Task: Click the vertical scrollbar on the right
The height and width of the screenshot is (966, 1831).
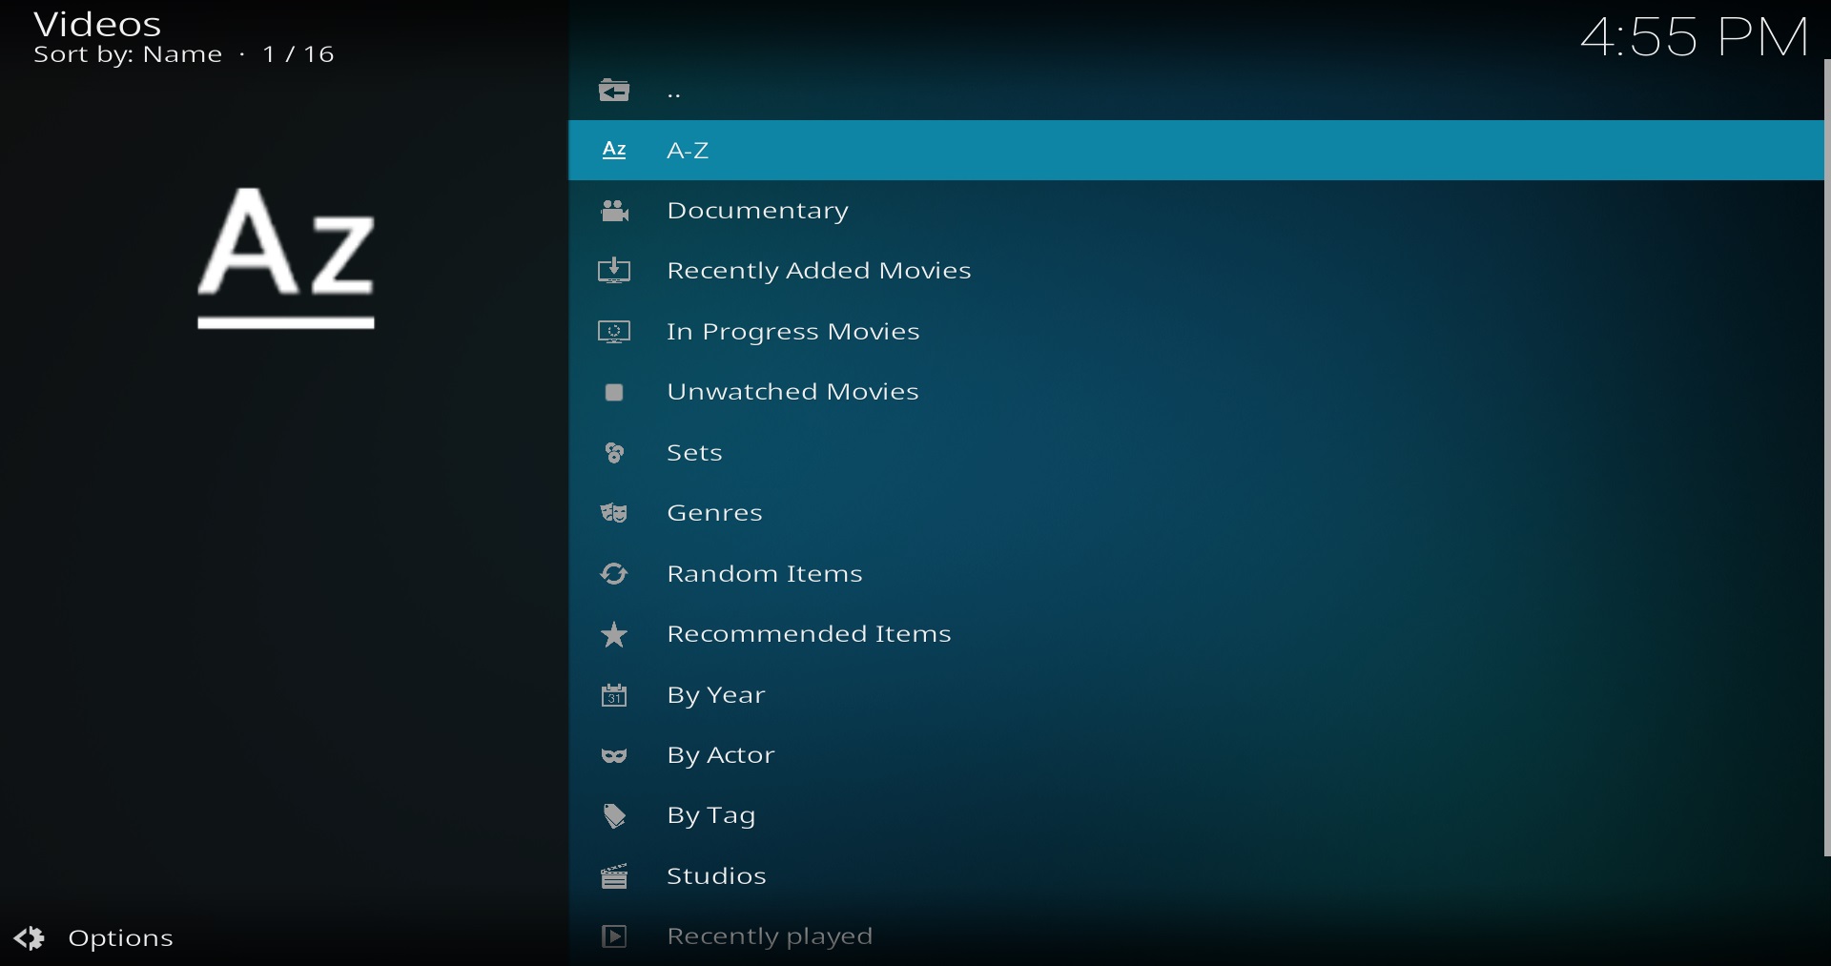Action: coord(1825,458)
